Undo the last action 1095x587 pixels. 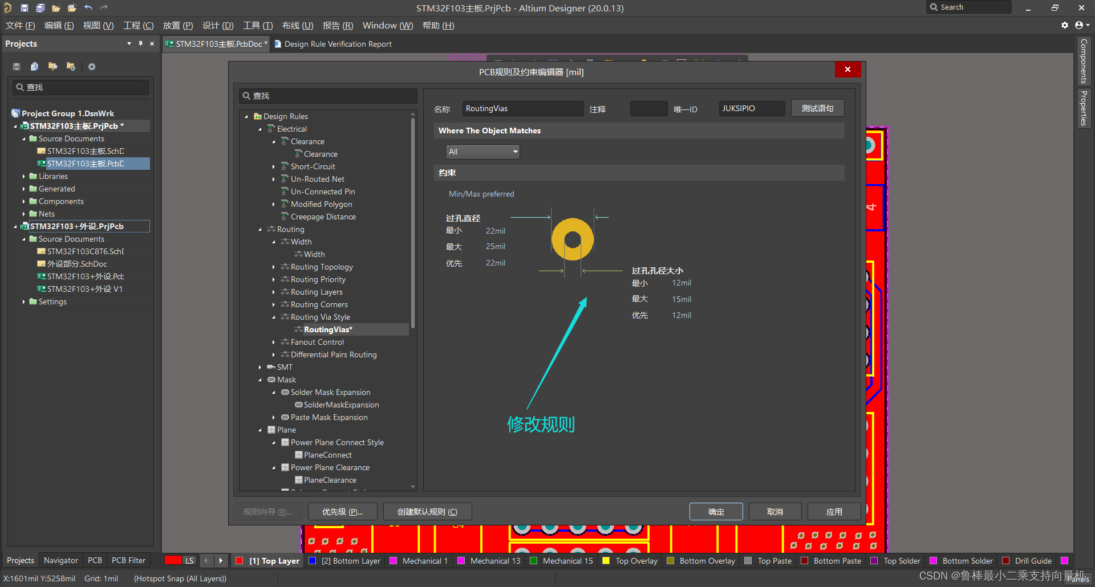point(88,8)
